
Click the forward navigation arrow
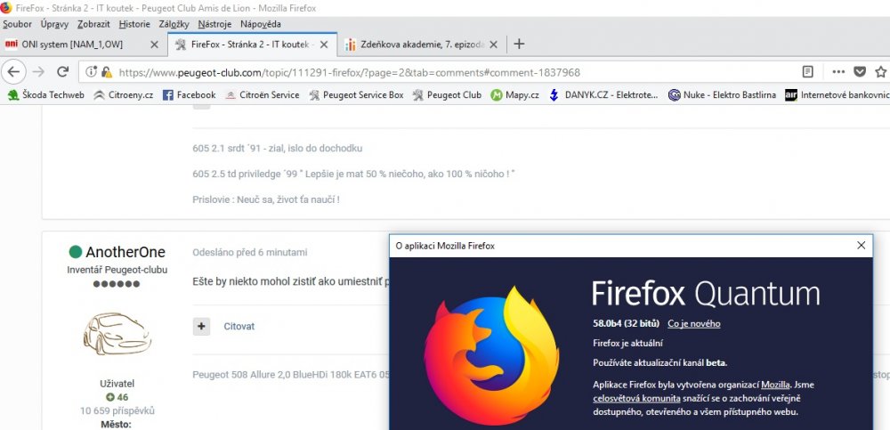pyautogui.click(x=38, y=72)
